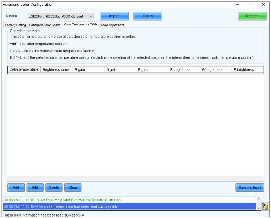Open the Screen selection dropdown
Image resolution: width=271 pixels, height=218 pixels.
tap(61, 16)
